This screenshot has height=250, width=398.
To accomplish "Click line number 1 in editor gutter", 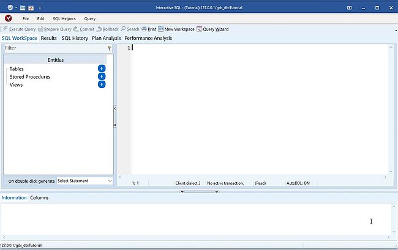I will [129, 48].
